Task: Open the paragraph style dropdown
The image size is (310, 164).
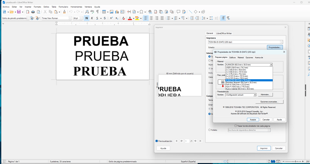Action: pyautogui.click(x=28, y=18)
